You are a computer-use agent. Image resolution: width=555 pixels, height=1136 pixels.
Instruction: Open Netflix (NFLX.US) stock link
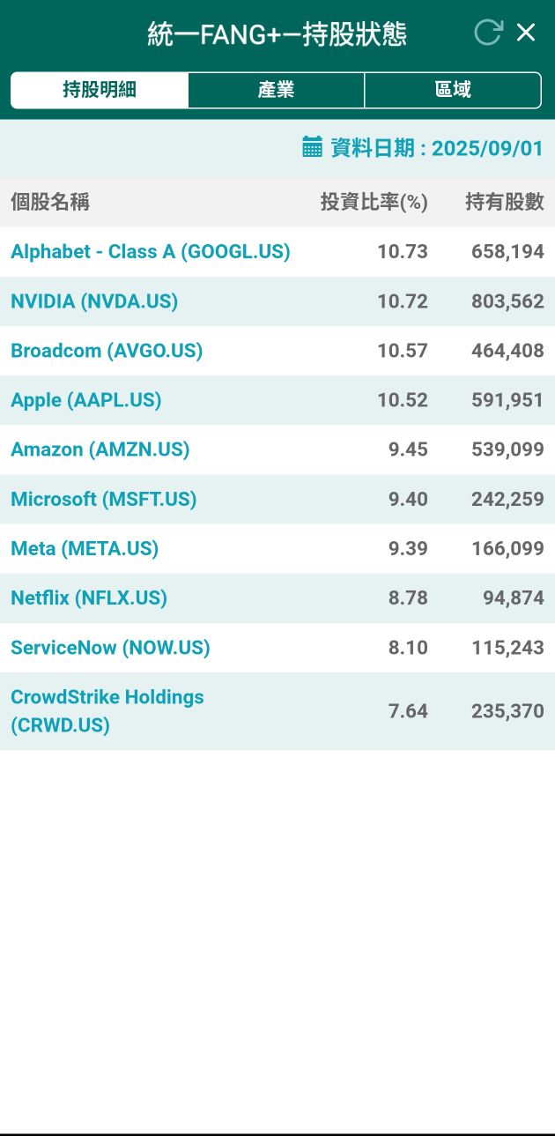point(89,598)
